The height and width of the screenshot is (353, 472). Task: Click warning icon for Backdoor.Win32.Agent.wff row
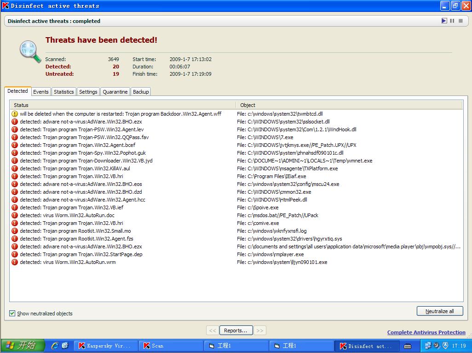[15, 114]
